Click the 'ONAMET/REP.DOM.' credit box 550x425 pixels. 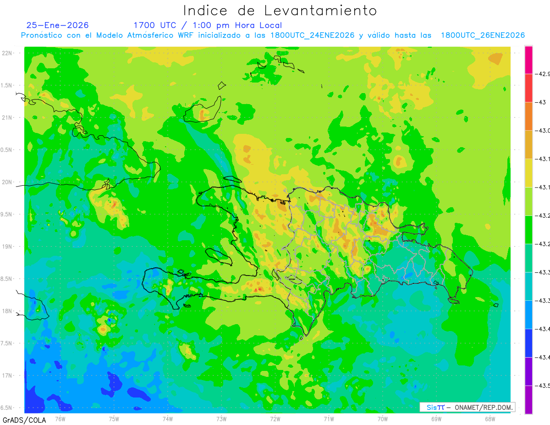(467, 407)
